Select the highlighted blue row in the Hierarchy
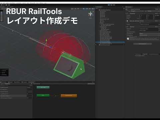Screen dimensions: 160x120 pos(110,42)
